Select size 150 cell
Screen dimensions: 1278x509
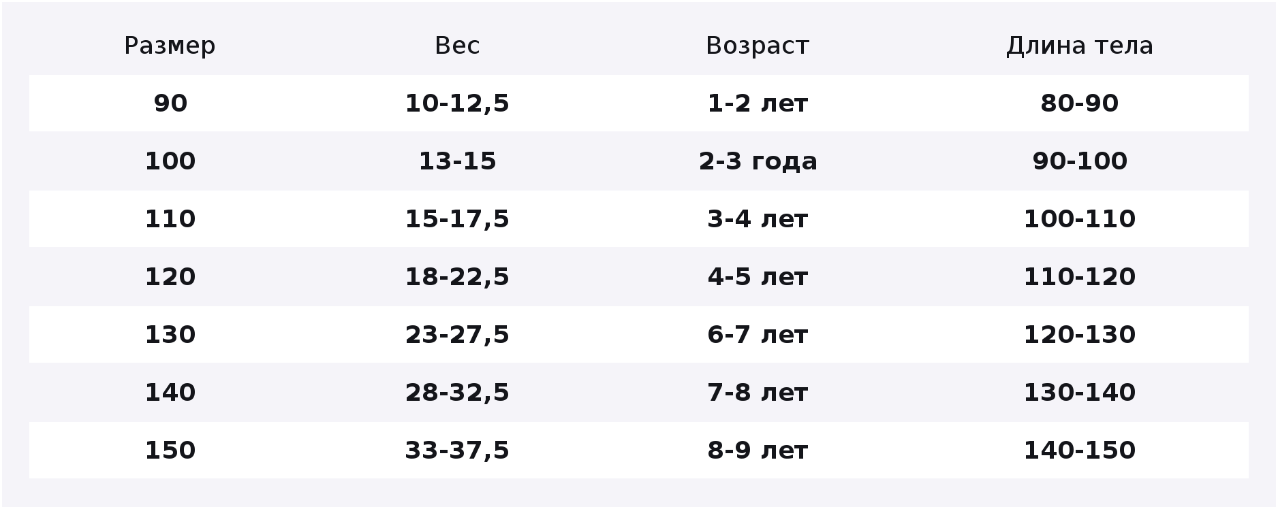pos(170,450)
